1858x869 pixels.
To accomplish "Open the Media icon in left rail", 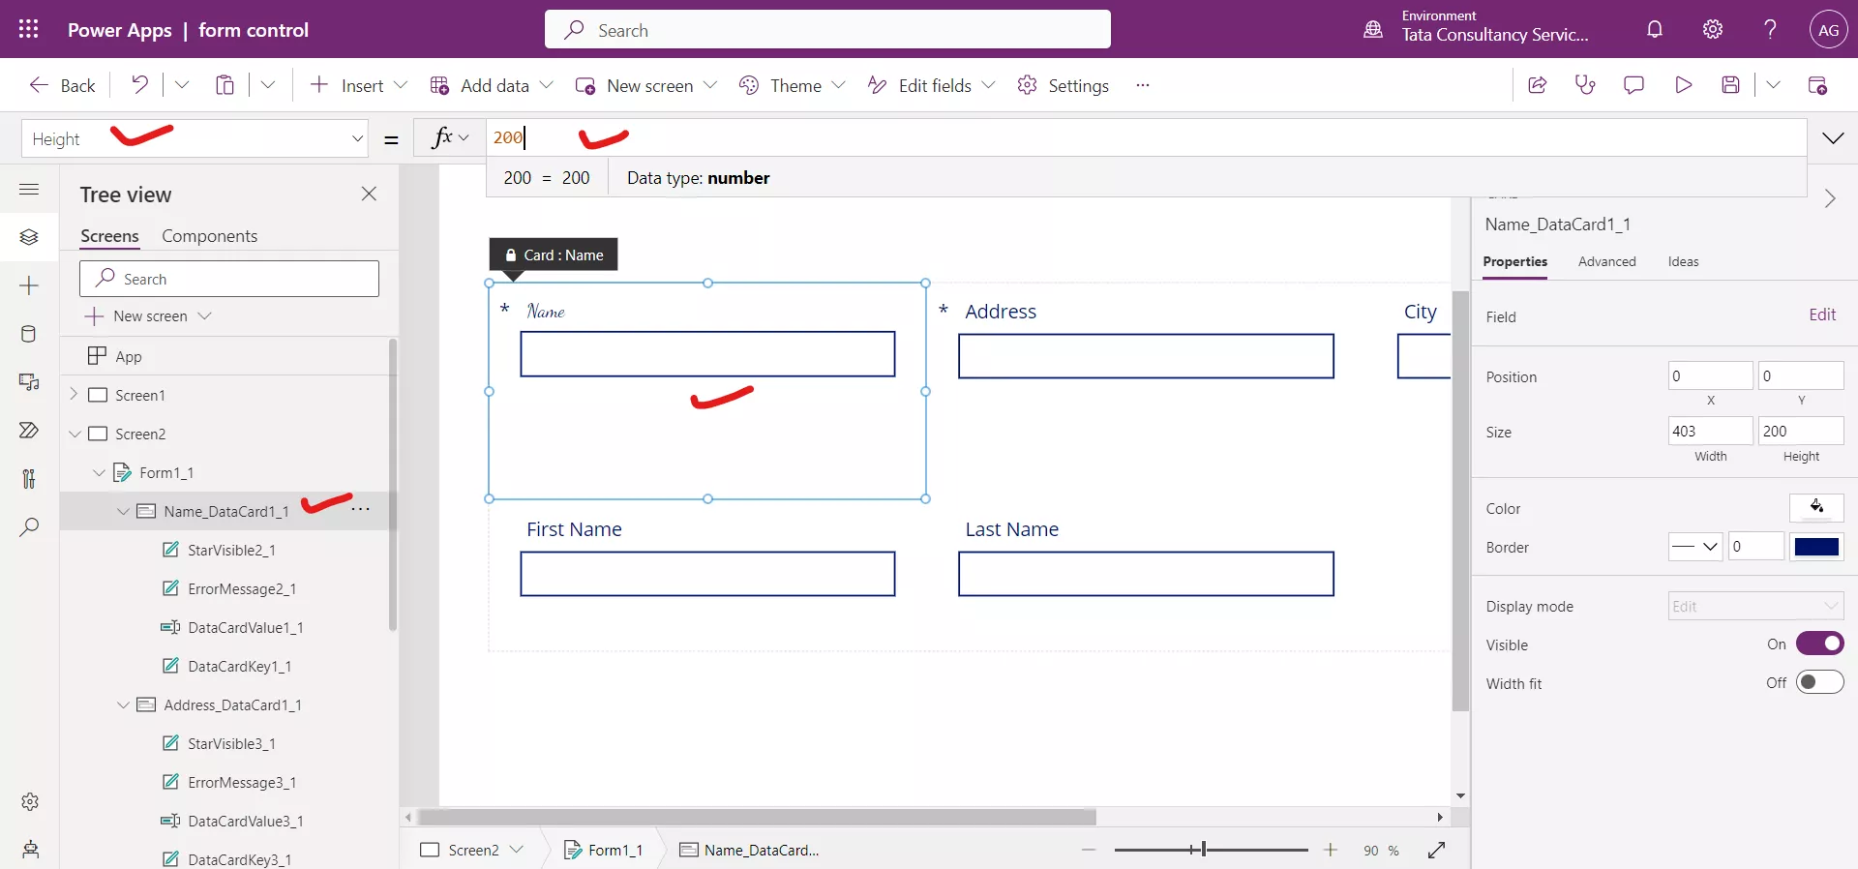I will point(29,382).
